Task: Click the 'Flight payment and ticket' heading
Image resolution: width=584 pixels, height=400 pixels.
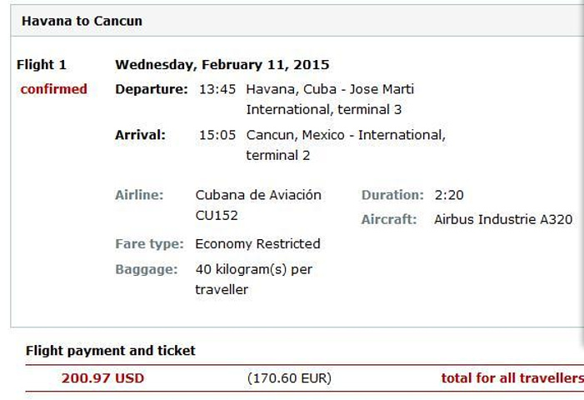Action: 111,351
